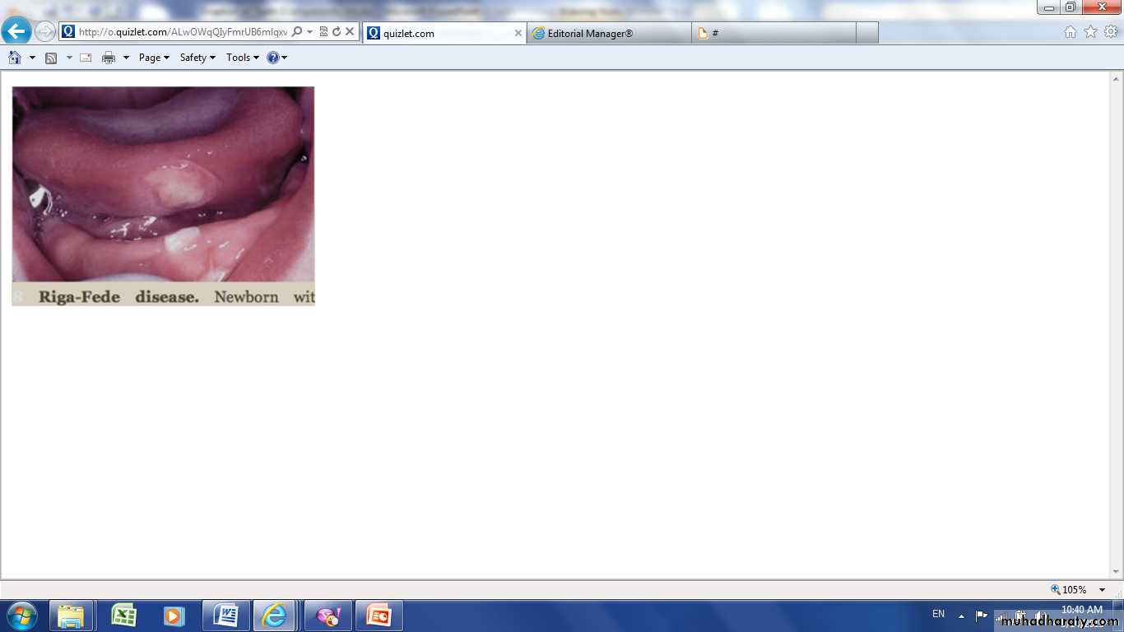
Task: Open the Page menu
Action: point(154,58)
